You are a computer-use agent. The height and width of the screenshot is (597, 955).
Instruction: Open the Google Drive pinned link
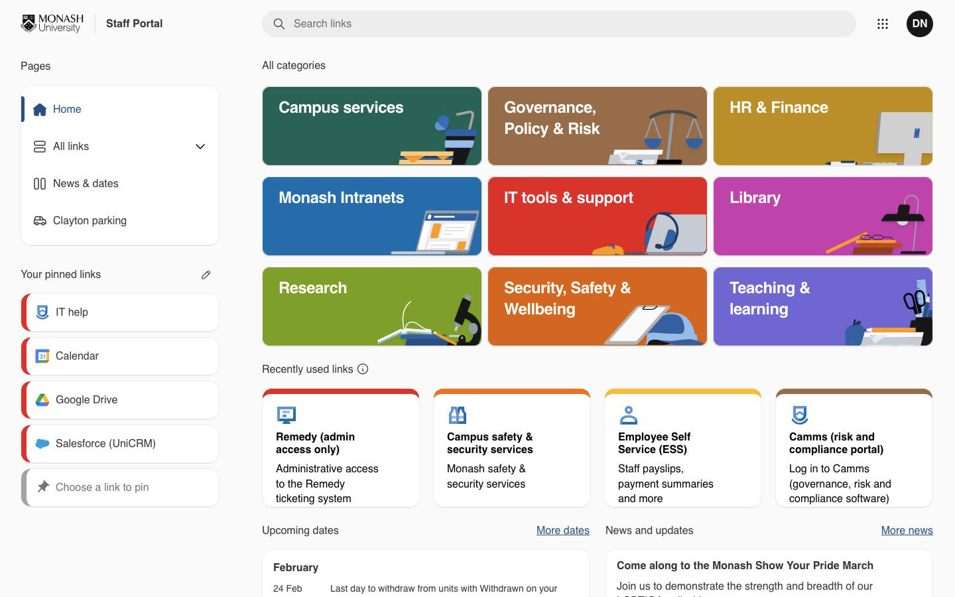click(120, 400)
